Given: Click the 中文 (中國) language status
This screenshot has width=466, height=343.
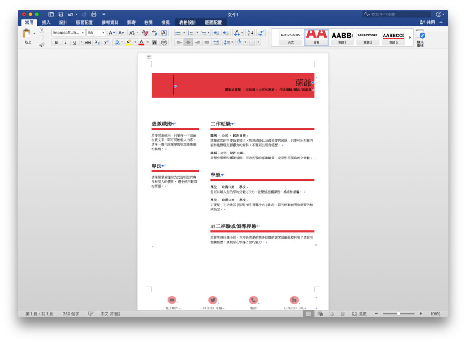Looking at the screenshot, I should tap(110, 314).
